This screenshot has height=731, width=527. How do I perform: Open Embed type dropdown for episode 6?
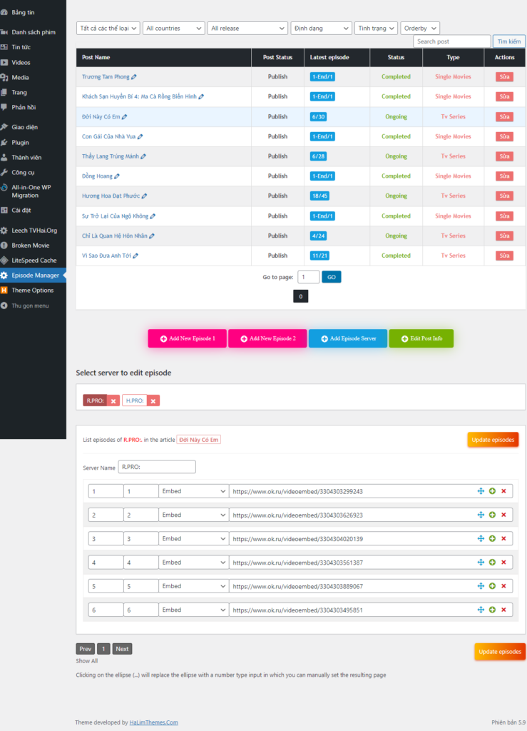tap(193, 610)
